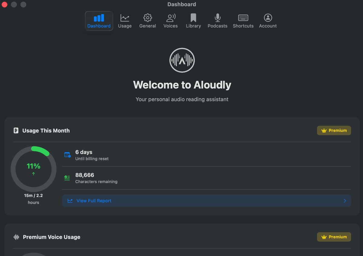Viewport: 363px width, 256px height.
Task: Click the calendar icon next to 6 days
Action: pos(67,155)
